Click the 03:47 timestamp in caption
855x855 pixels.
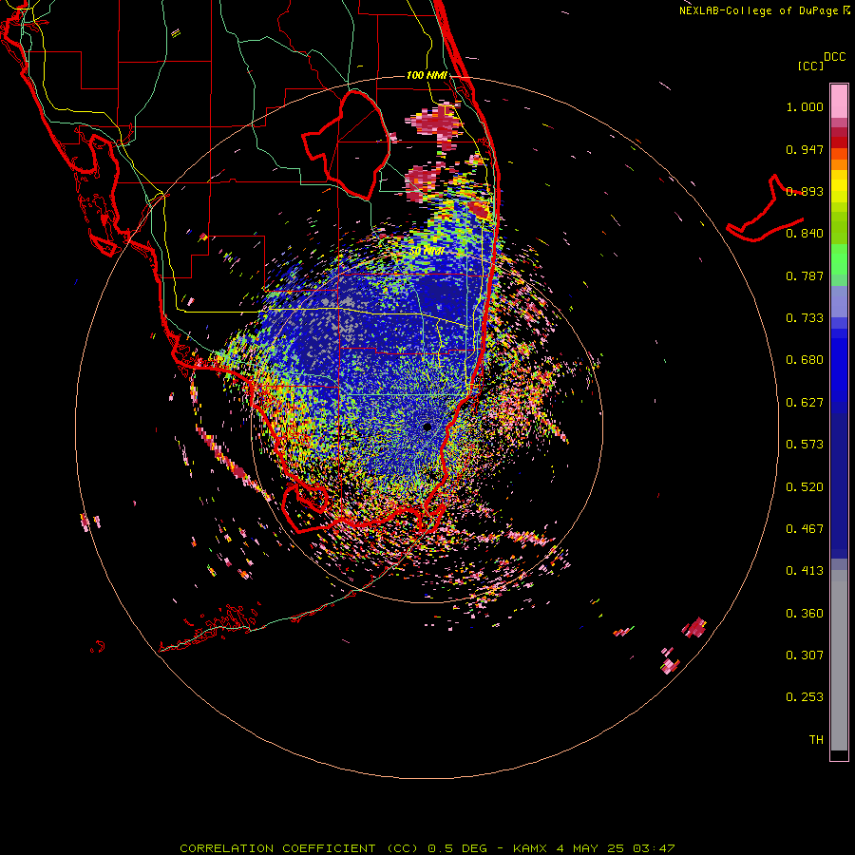pos(654,848)
